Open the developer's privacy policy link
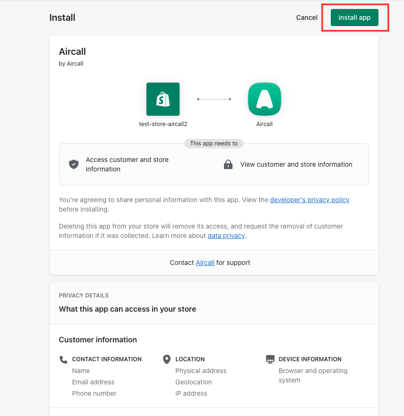The width and height of the screenshot is (404, 416). point(309,200)
